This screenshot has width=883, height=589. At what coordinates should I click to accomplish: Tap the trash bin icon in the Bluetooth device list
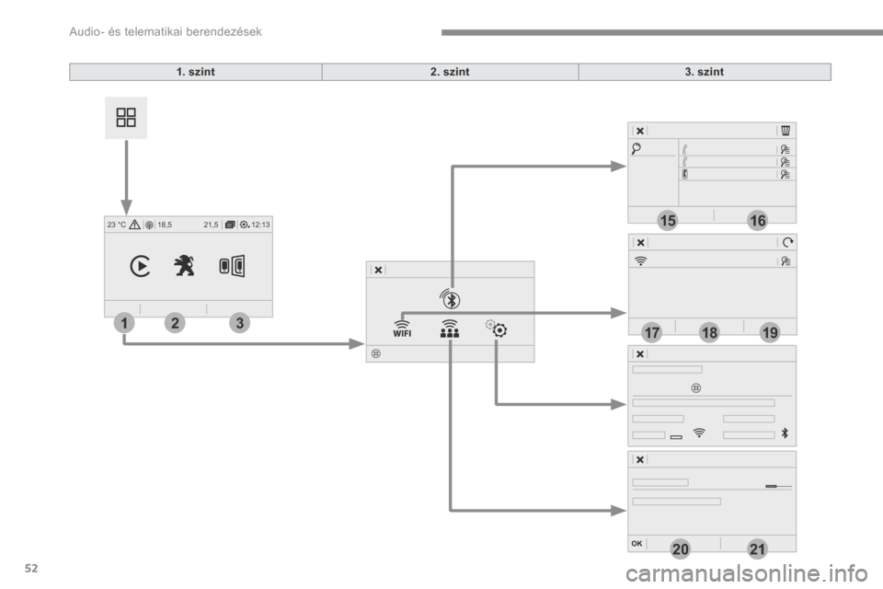point(786,131)
